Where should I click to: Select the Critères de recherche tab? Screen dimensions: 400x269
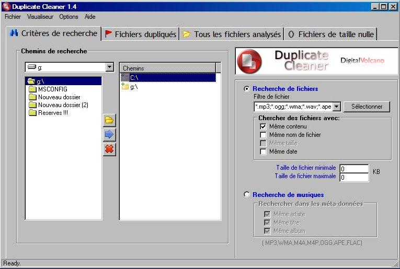click(x=53, y=33)
